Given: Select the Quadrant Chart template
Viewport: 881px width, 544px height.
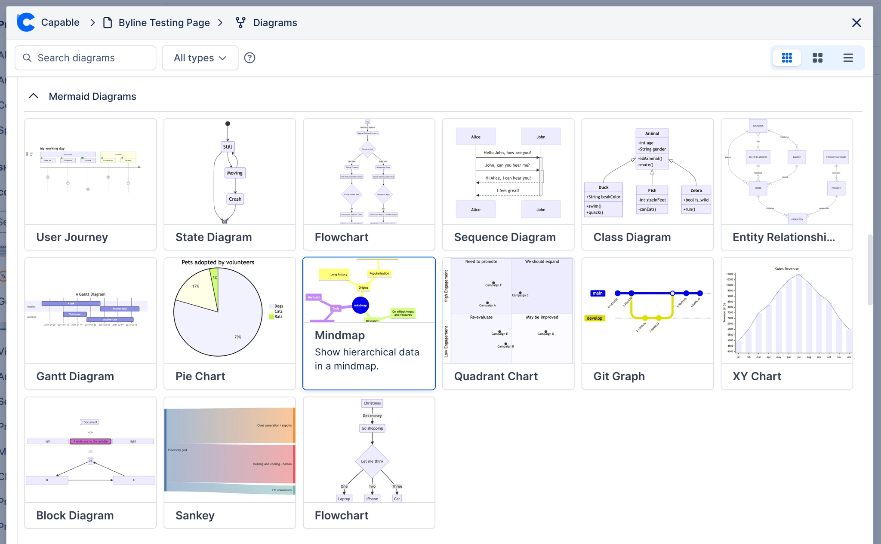Looking at the screenshot, I should click(x=508, y=323).
